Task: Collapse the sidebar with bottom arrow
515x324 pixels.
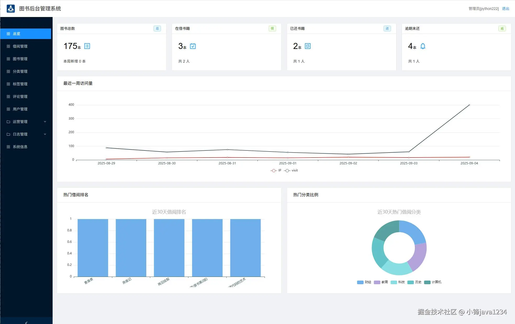Action: coord(26,322)
